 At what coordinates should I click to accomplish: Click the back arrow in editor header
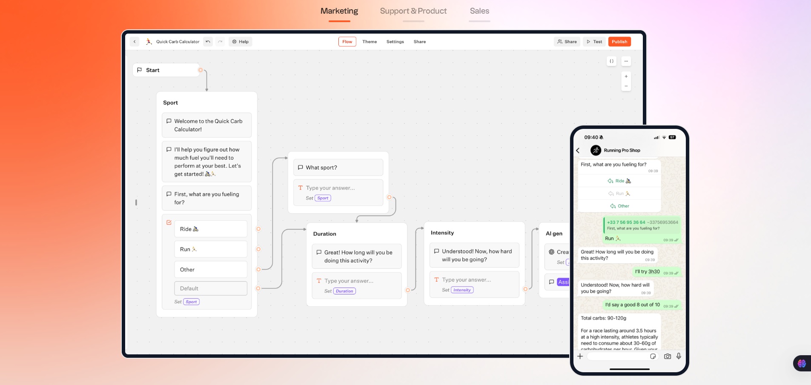point(135,42)
